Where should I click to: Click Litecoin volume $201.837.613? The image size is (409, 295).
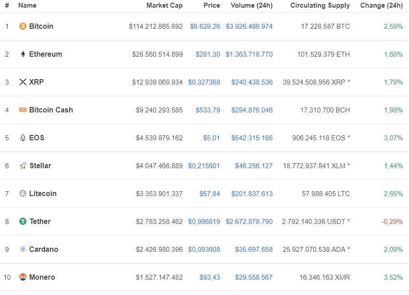click(x=252, y=194)
